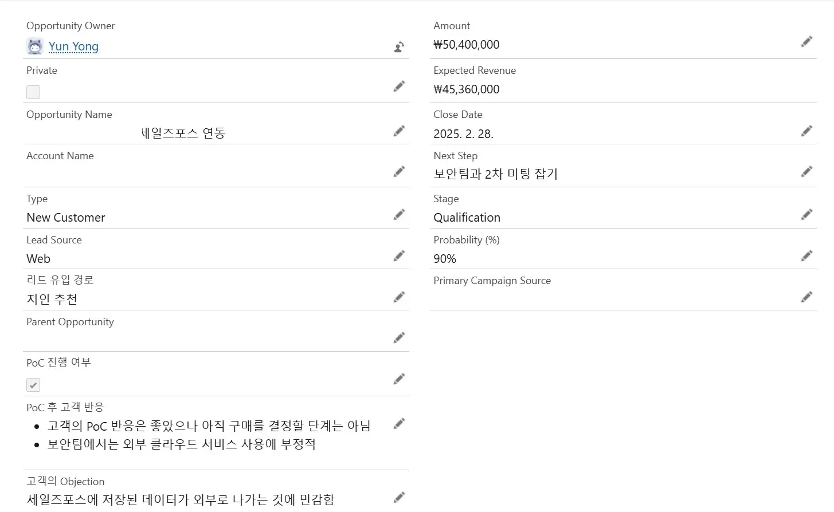The height and width of the screenshot is (512, 834).
Task: Edit PoC 후 고객 반응 pencil icon
Action: pos(400,424)
